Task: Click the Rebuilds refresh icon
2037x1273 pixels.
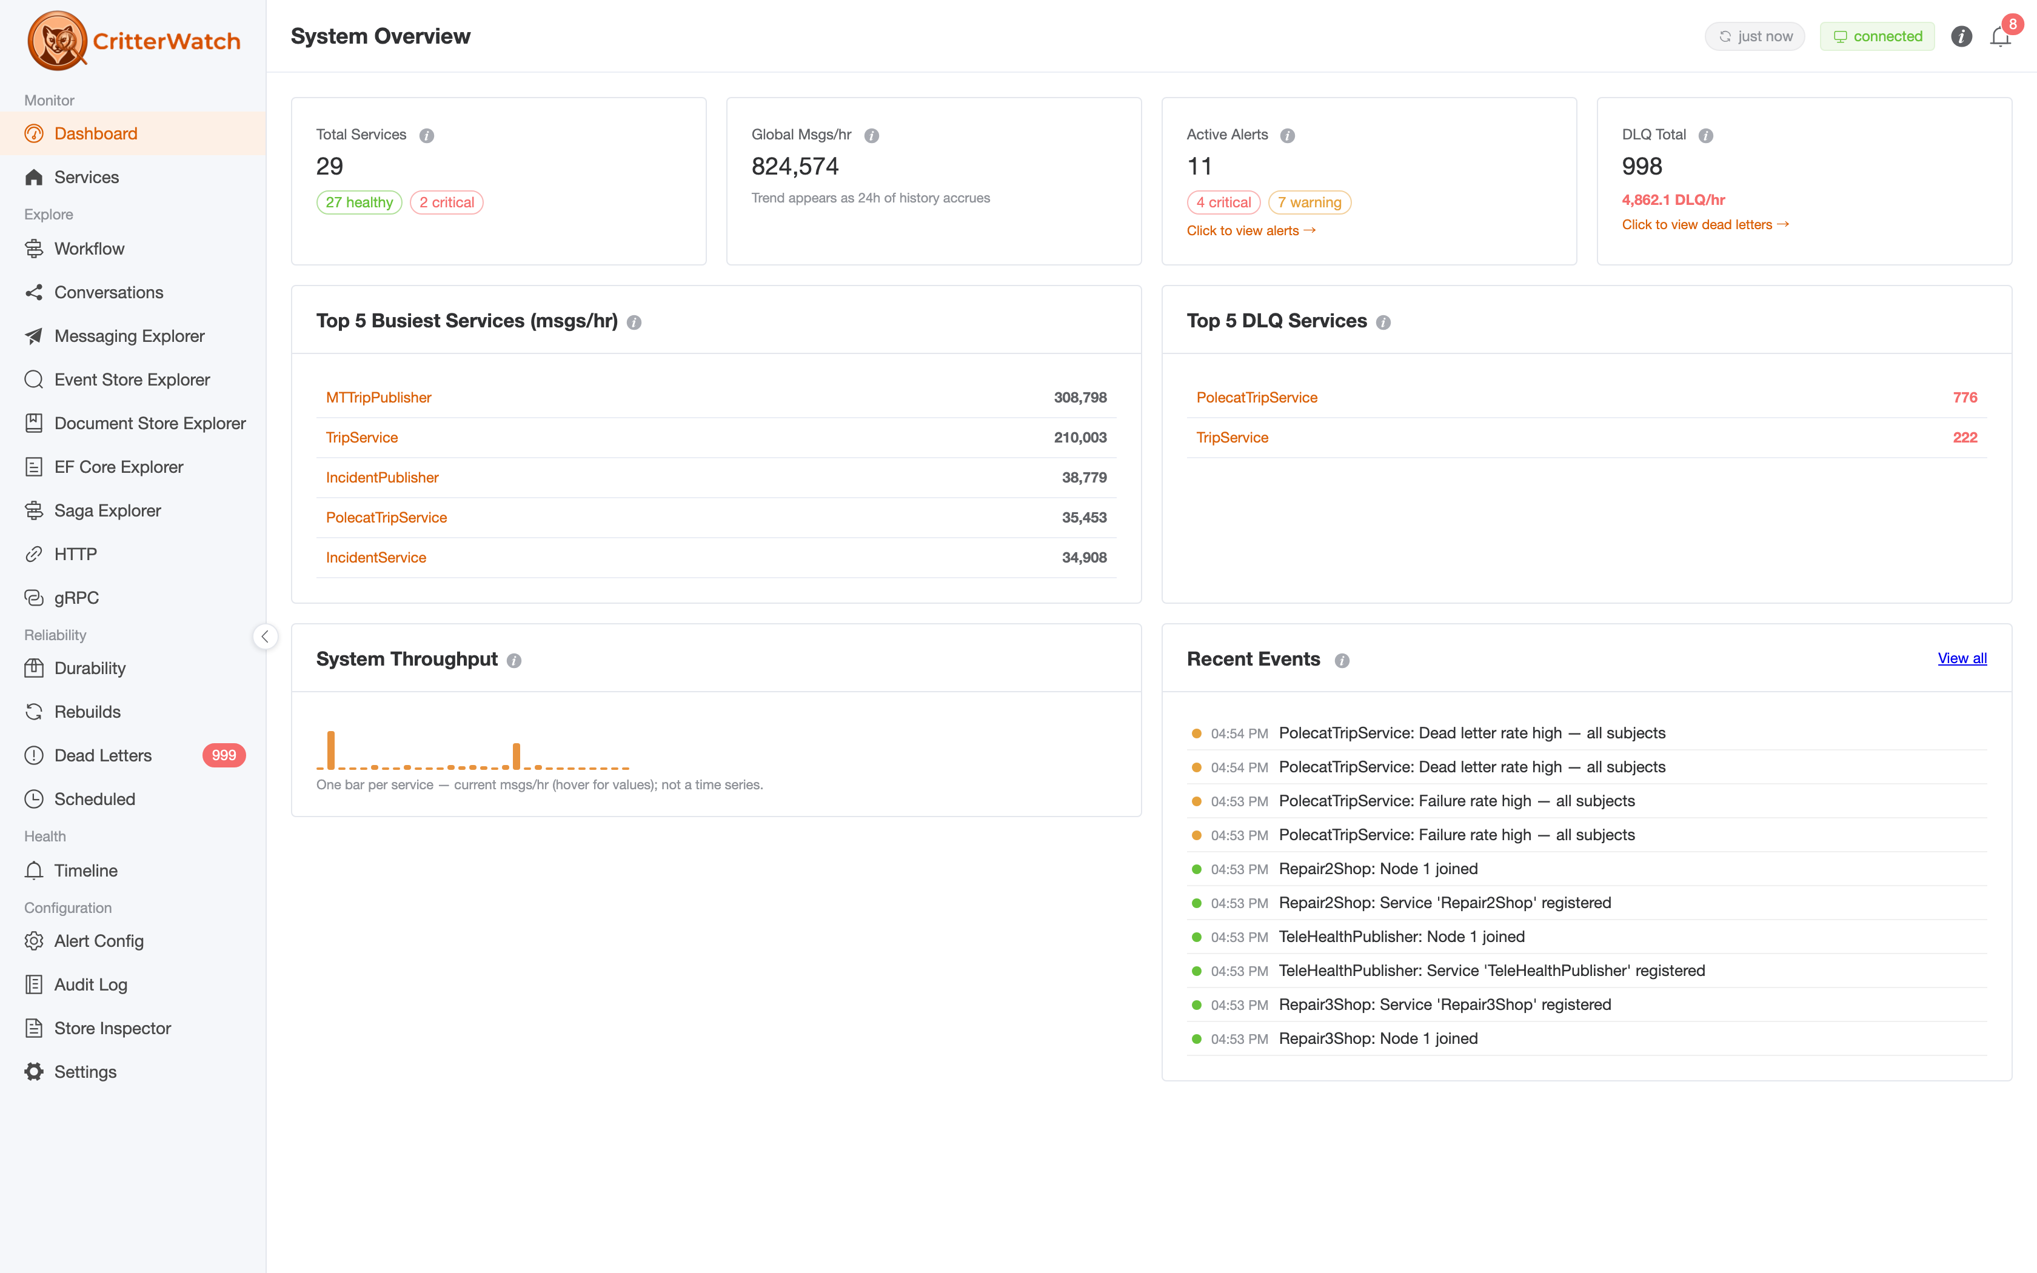Action: click(x=34, y=712)
